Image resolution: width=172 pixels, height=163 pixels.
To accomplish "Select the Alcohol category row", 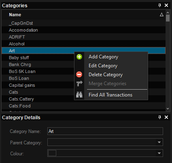I will click(x=83, y=44).
